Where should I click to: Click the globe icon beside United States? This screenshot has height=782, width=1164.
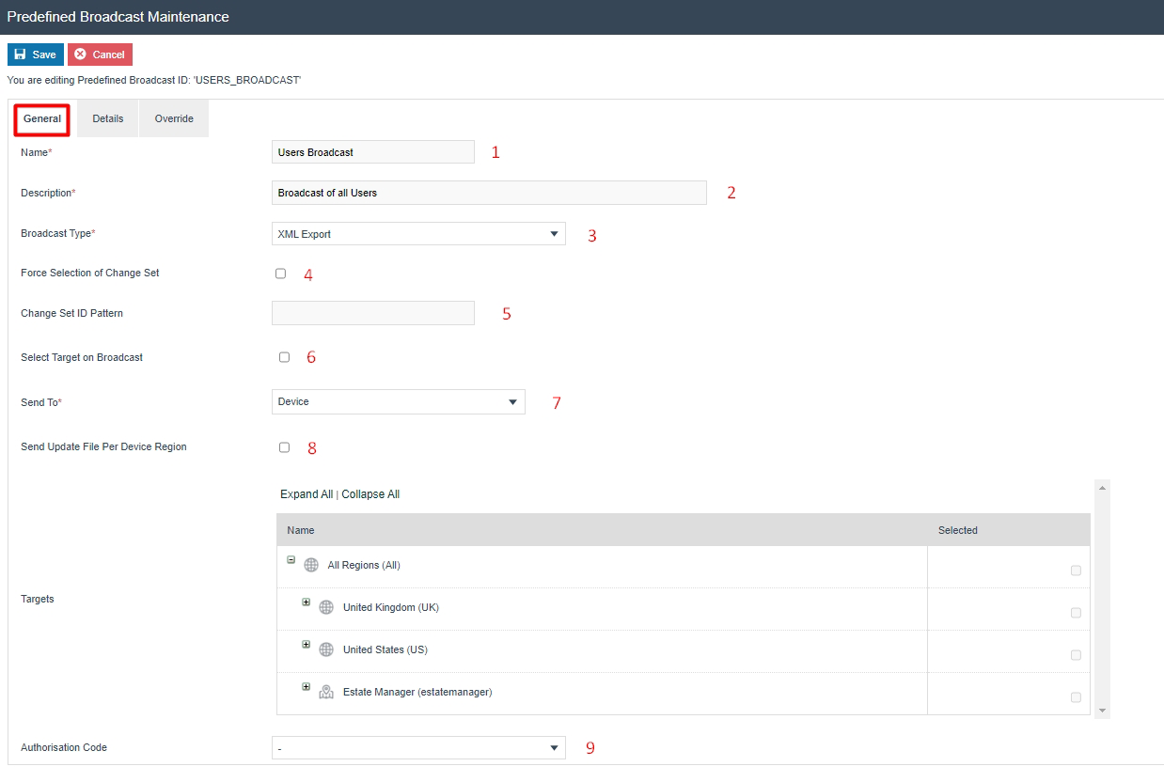coord(325,649)
